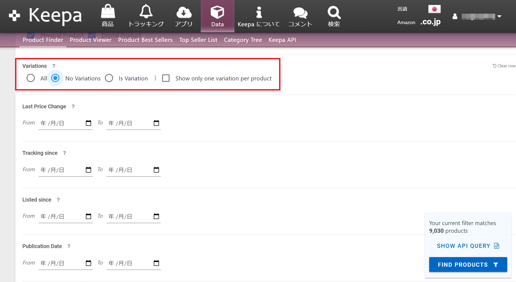Click Tracking since To date field
The image size is (516, 282).
tap(134, 170)
